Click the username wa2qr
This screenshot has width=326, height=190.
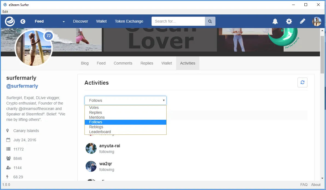pyautogui.click(x=106, y=164)
